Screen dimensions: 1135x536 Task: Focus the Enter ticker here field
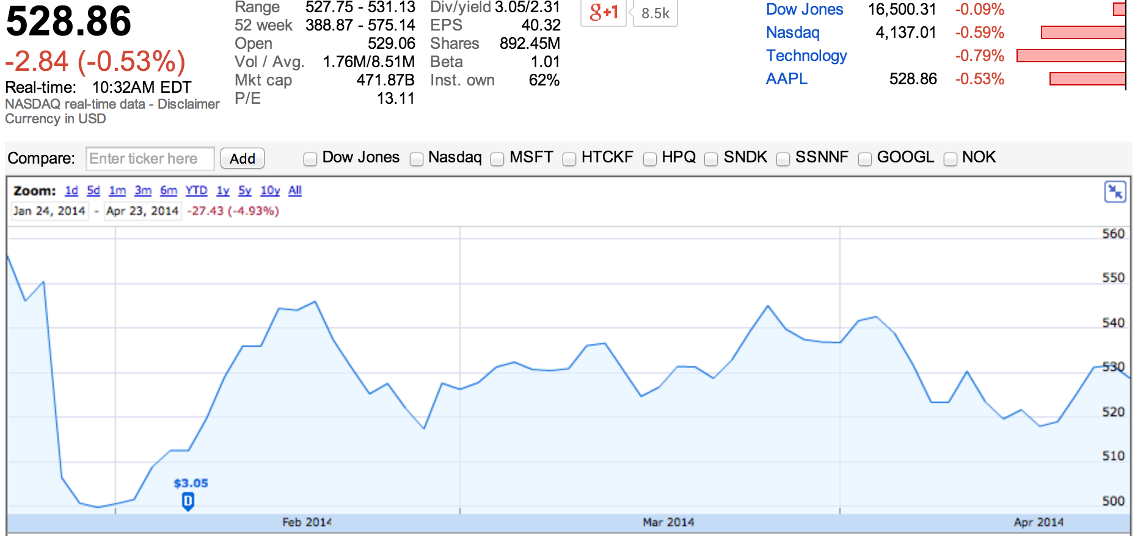point(150,158)
